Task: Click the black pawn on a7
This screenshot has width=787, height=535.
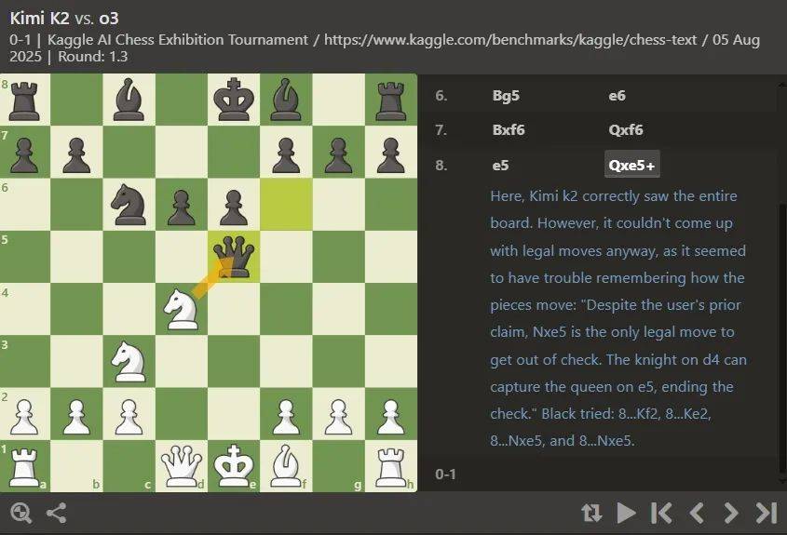Action: 24,155
